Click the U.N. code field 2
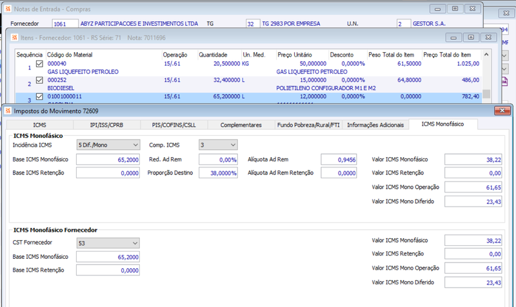The width and height of the screenshot is (516, 307). (x=404, y=24)
